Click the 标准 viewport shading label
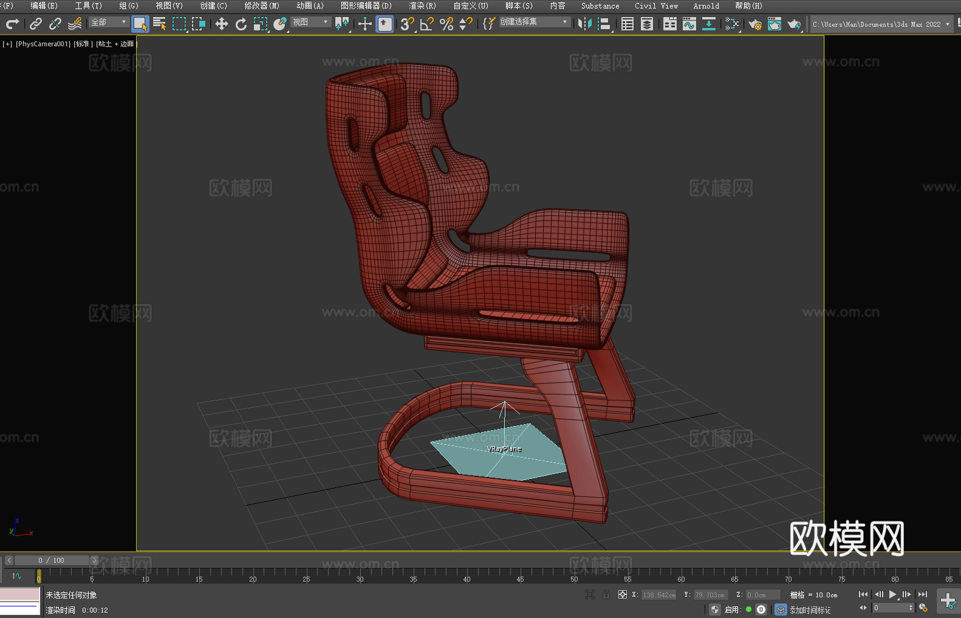The image size is (961, 618). coord(83,44)
